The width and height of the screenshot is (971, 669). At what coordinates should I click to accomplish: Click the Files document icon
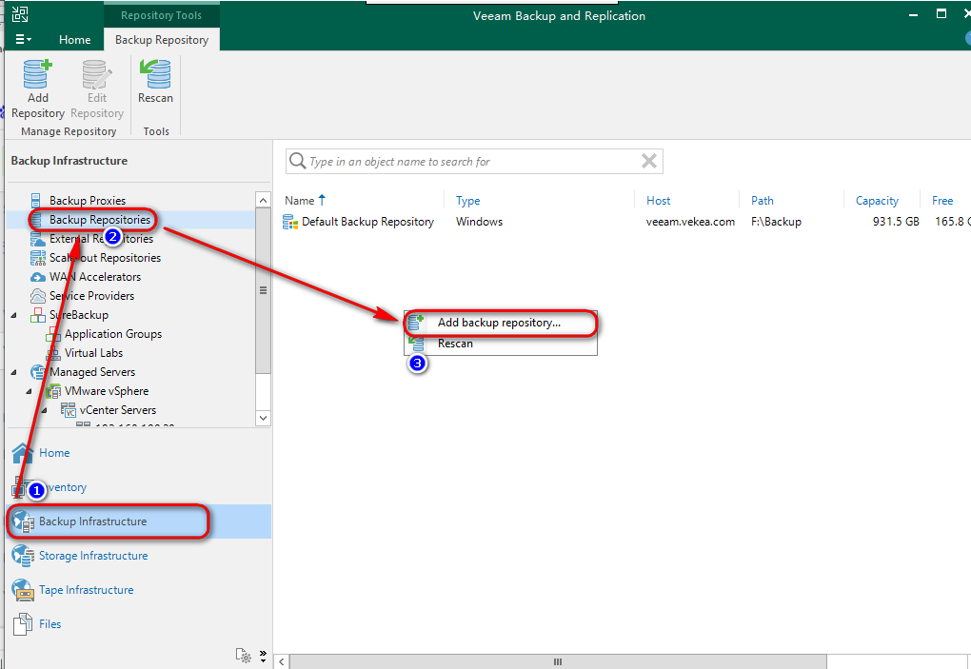23,624
